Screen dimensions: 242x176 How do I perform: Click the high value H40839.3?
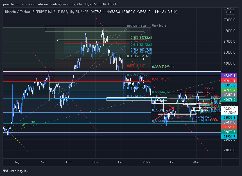(113, 12)
